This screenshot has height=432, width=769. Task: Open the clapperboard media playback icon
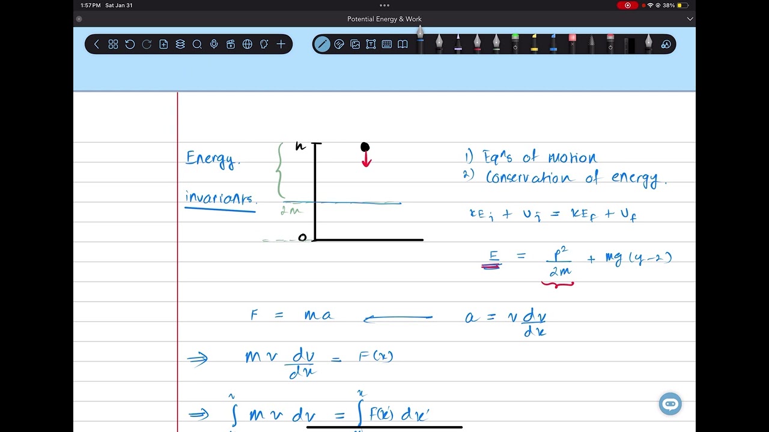(231, 44)
